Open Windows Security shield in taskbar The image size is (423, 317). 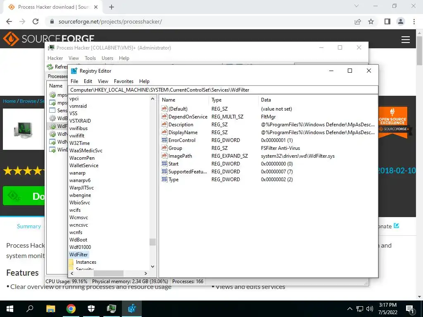[x=91, y=309]
